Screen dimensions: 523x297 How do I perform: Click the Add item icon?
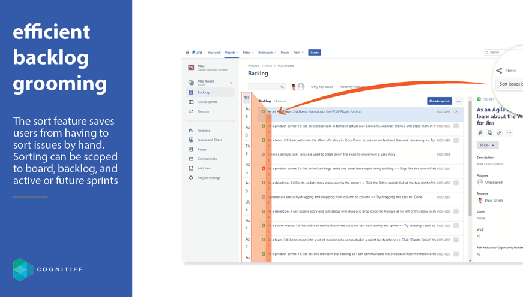(191, 168)
